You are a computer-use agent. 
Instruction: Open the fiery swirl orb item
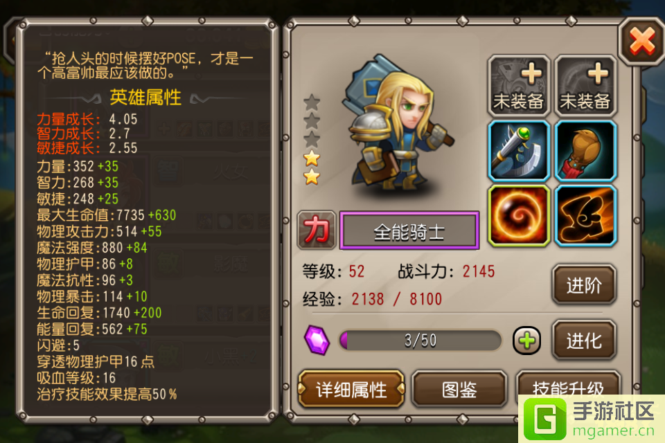point(518,216)
